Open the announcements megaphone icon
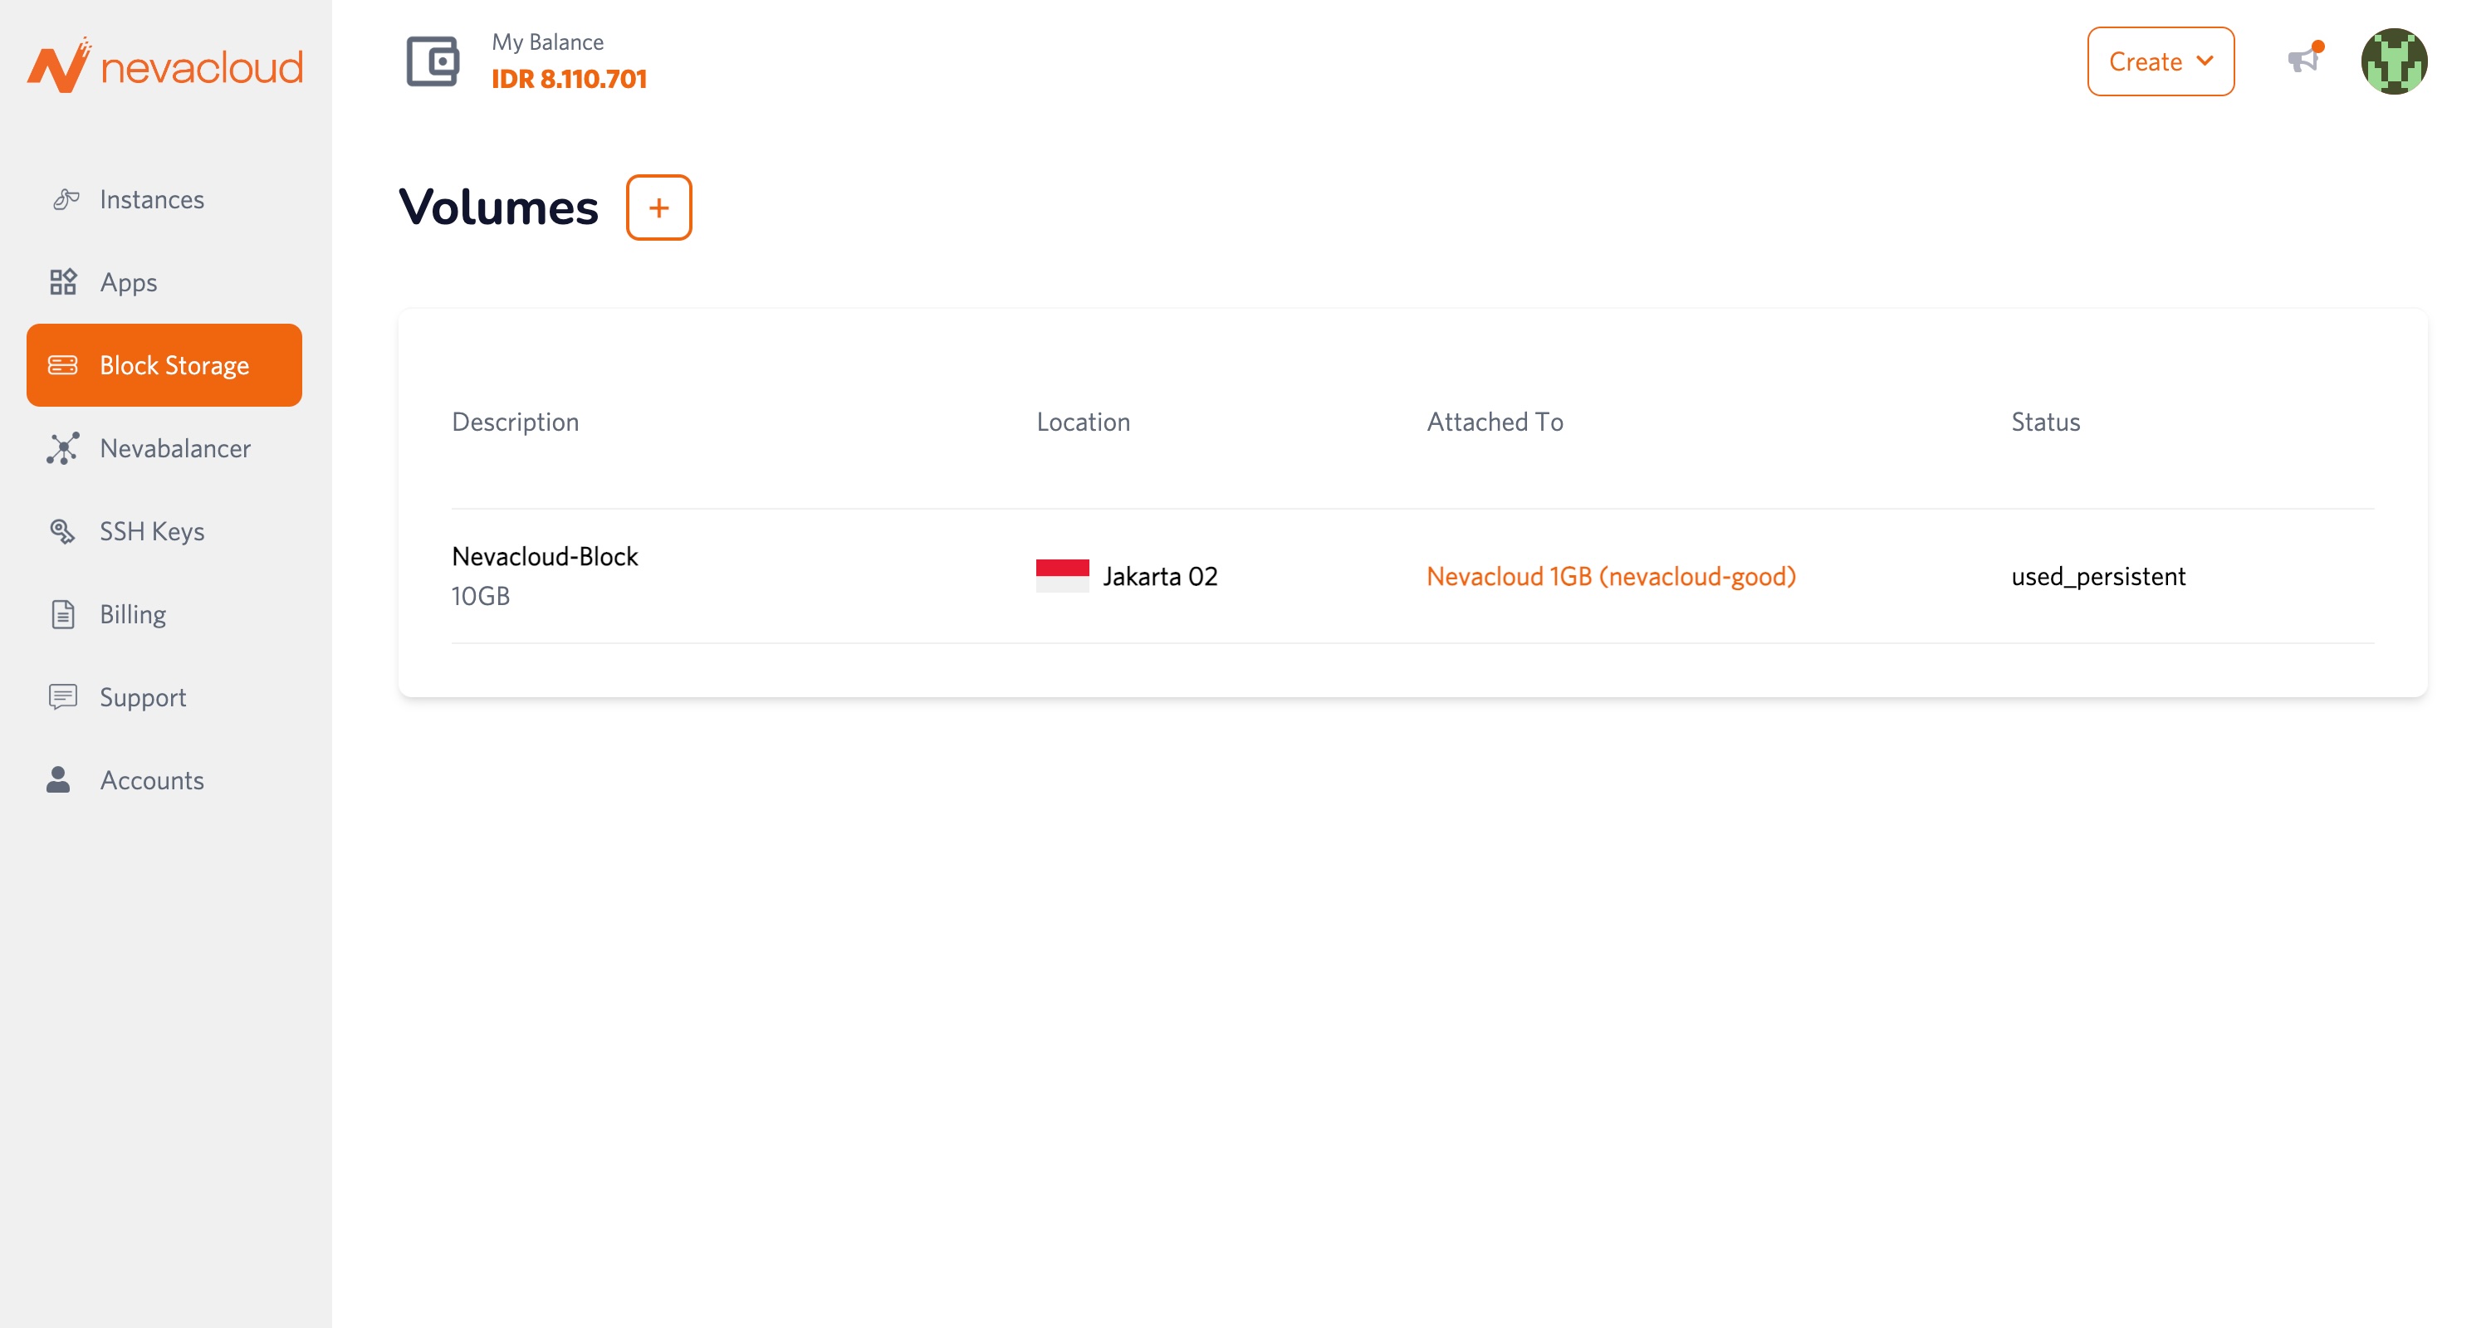 (x=2304, y=60)
